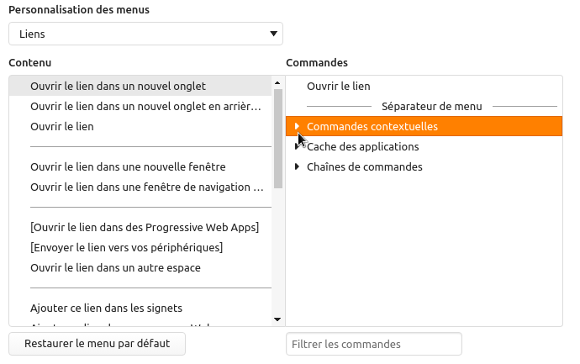Select the Progressive Web Apps entry

(x=144, y=227)
